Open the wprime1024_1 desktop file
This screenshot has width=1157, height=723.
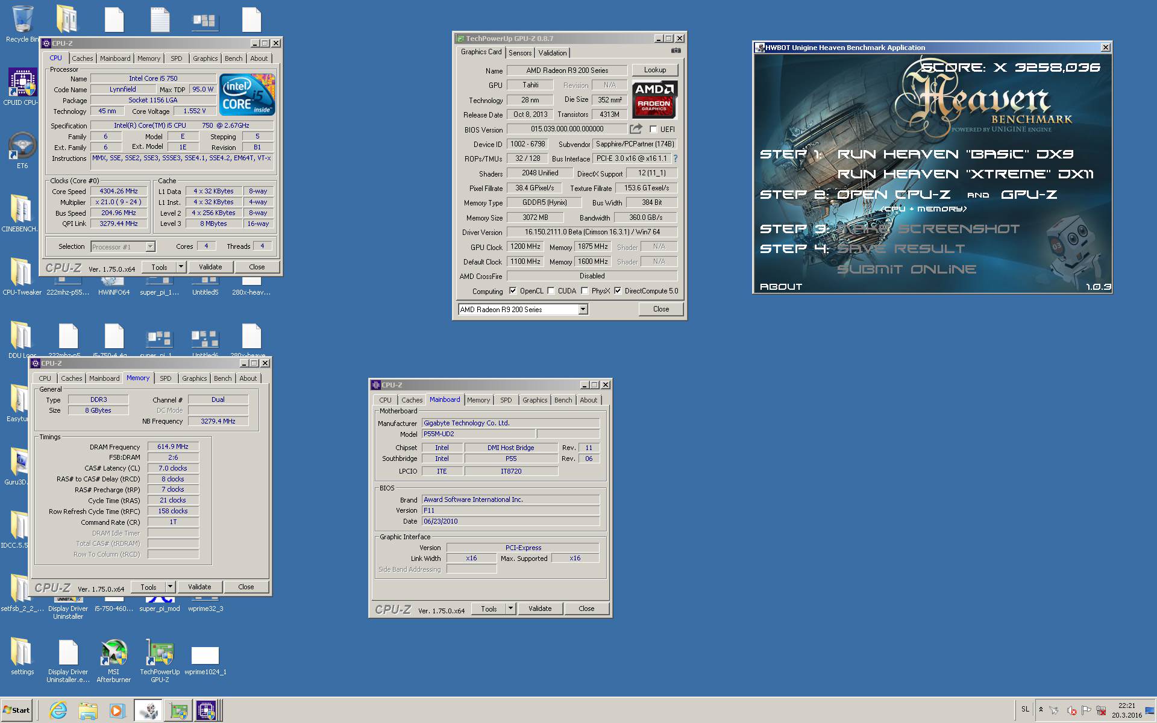click(x=205, y=660)
